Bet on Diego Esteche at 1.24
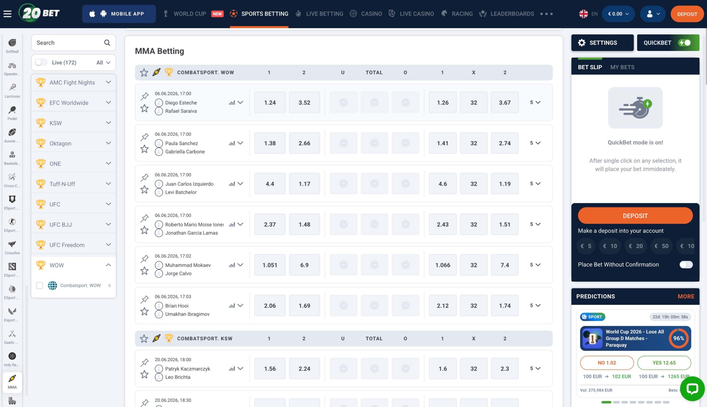 coord(270,102)
